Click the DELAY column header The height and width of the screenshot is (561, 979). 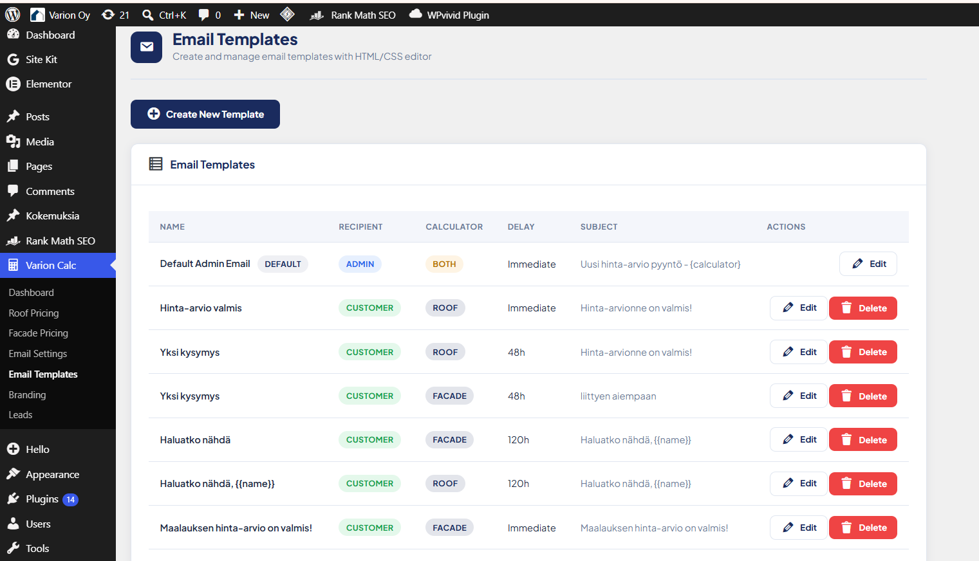pos(521,226)
